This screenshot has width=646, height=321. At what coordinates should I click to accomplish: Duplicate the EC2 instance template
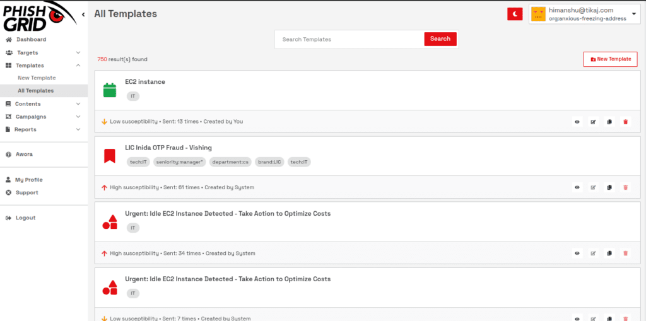[x=609, y=122]
